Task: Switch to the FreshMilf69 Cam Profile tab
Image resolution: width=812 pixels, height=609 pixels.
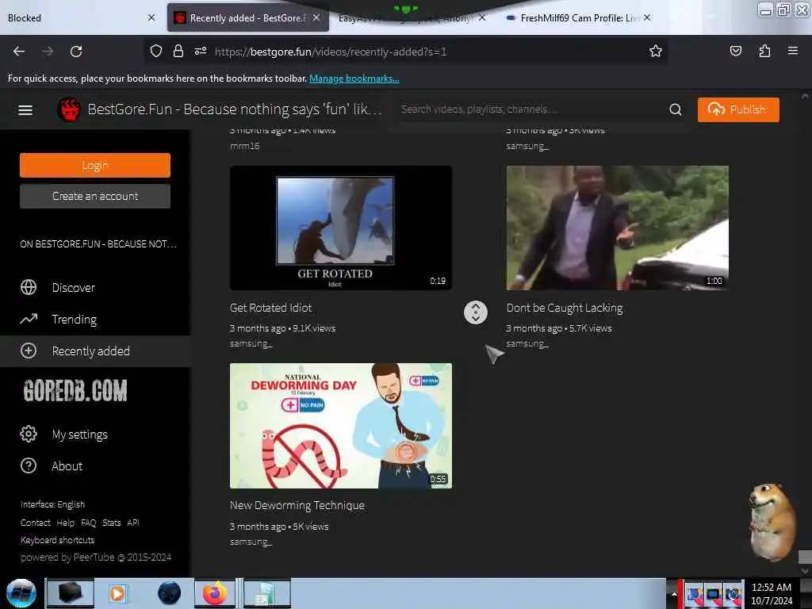Action: point(579,17)
